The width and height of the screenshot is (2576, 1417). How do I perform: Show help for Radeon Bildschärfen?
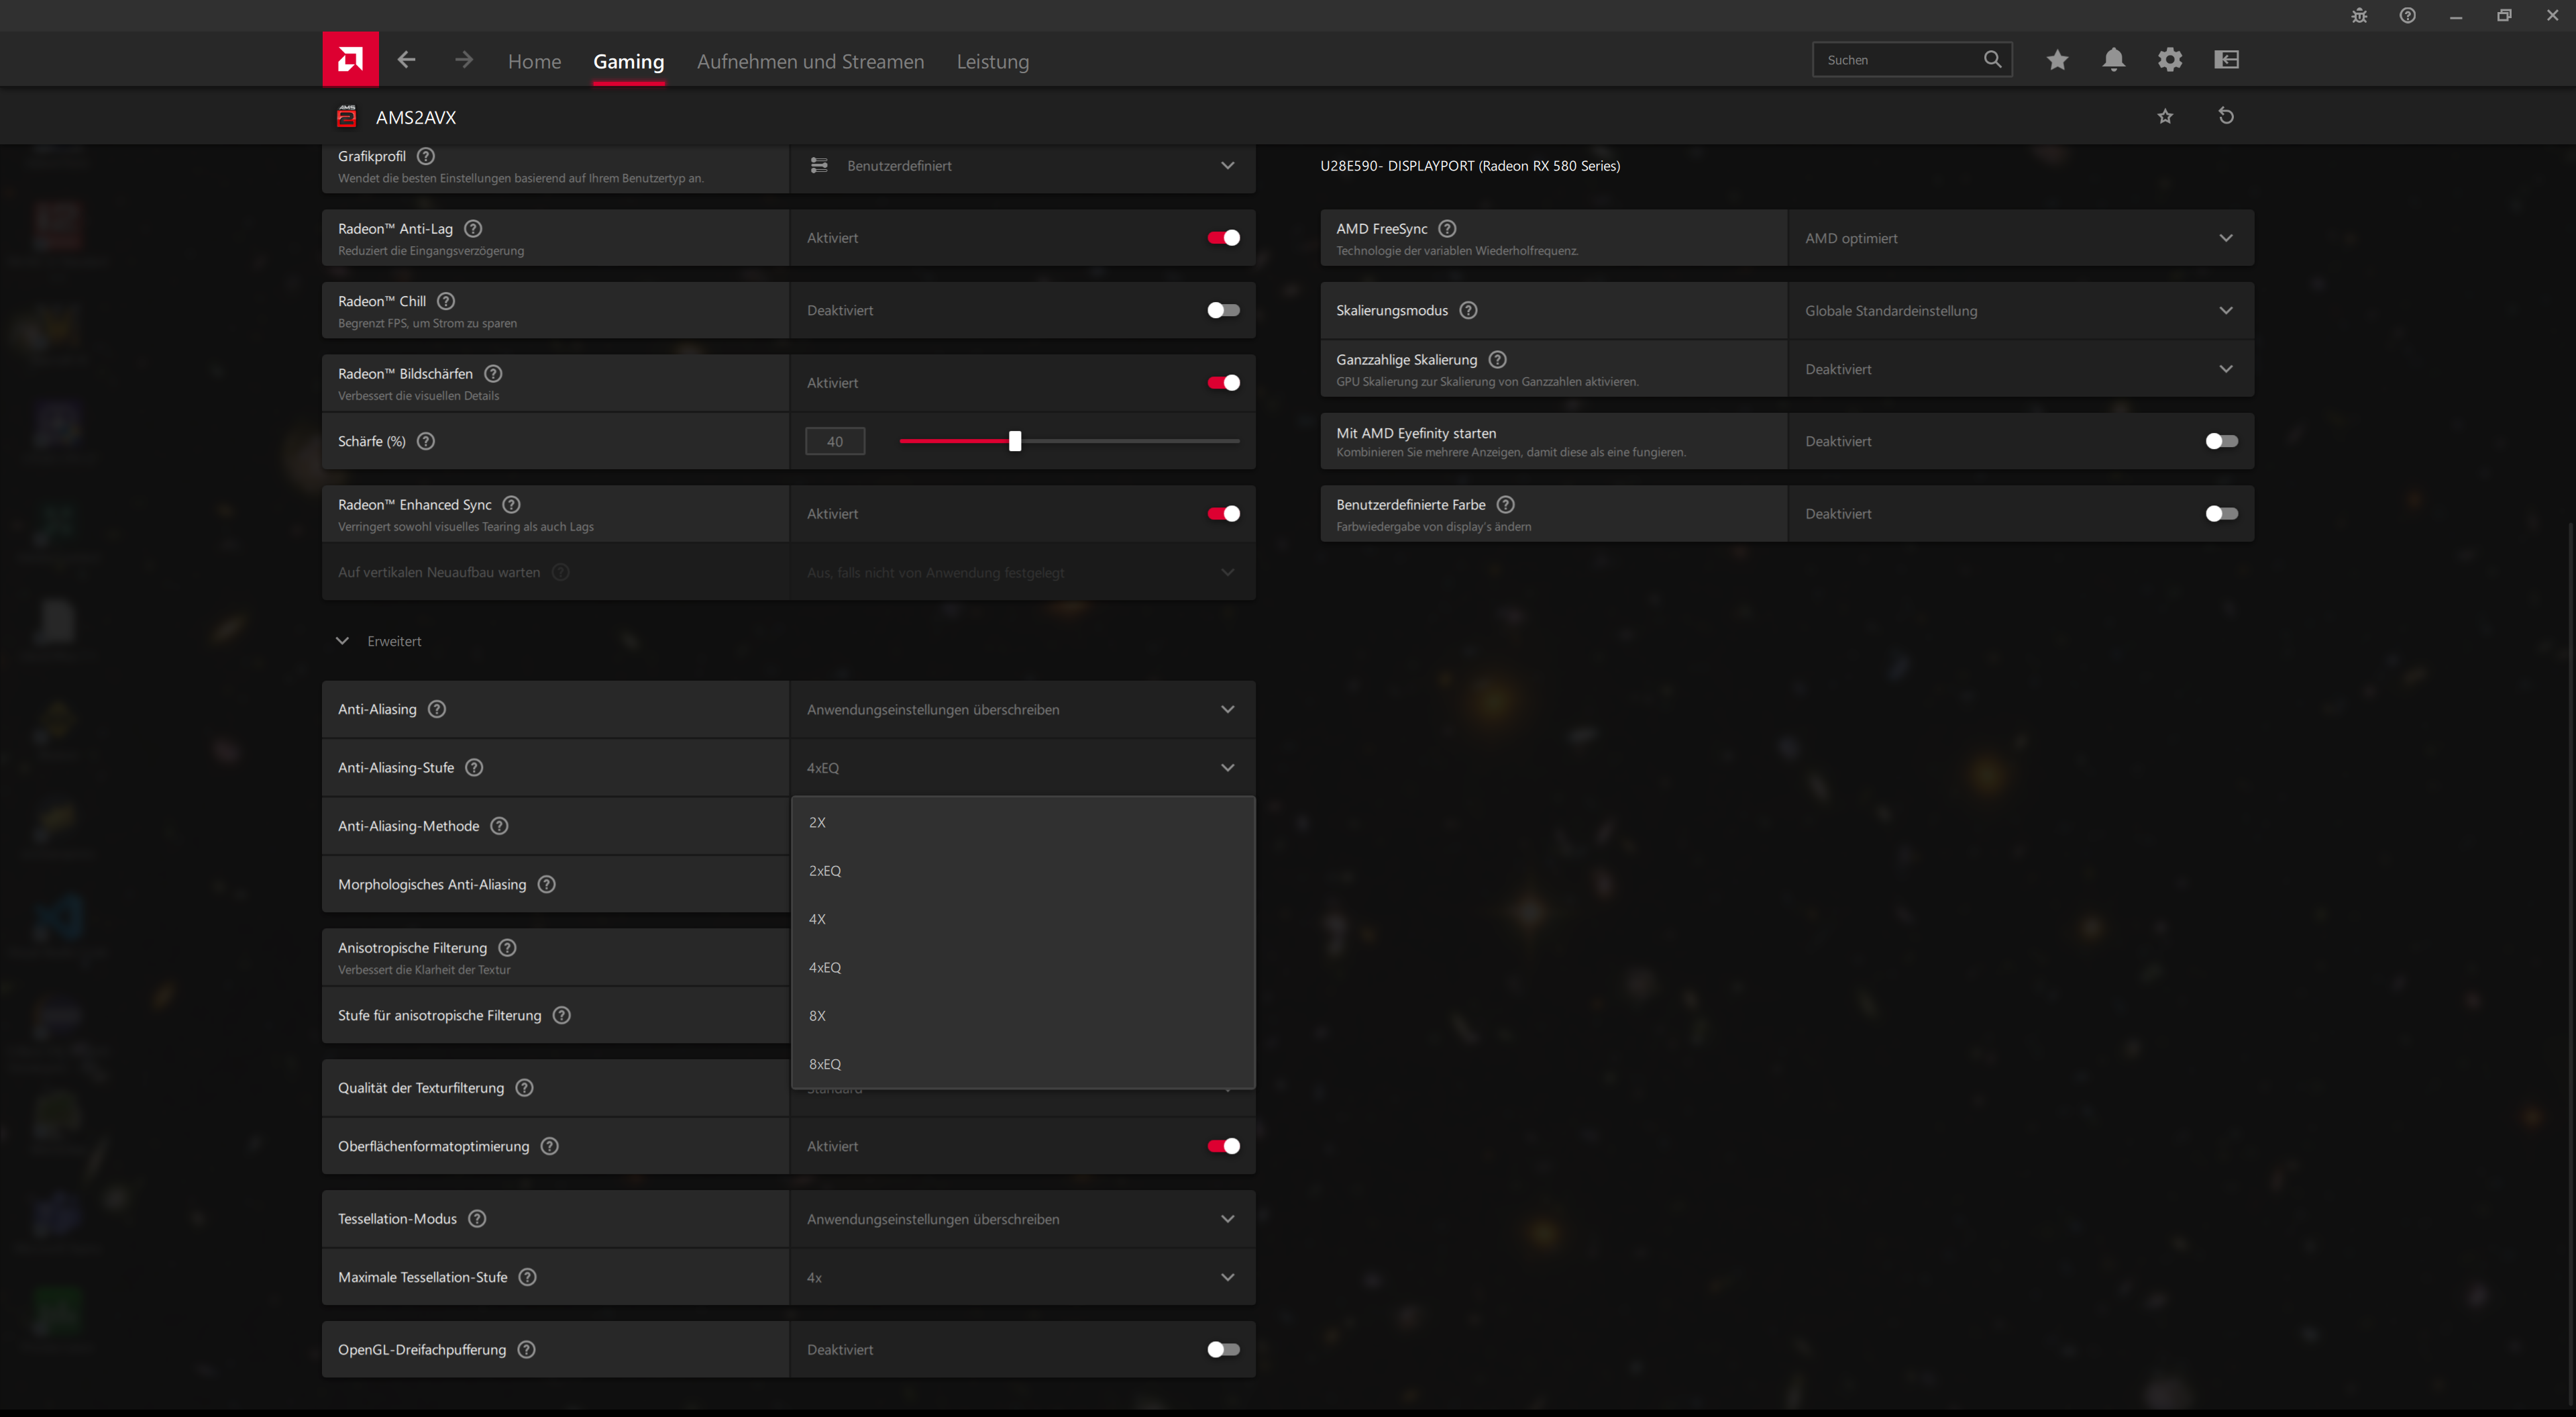[493, 373]
